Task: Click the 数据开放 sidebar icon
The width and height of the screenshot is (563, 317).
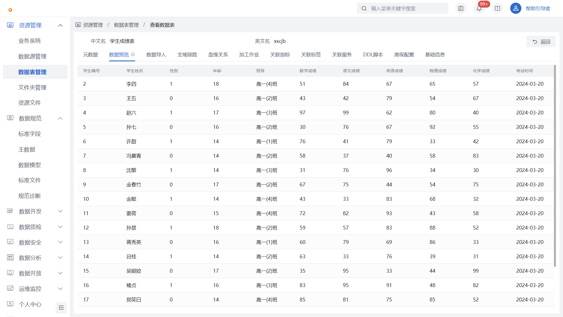Action: [10, 273]
